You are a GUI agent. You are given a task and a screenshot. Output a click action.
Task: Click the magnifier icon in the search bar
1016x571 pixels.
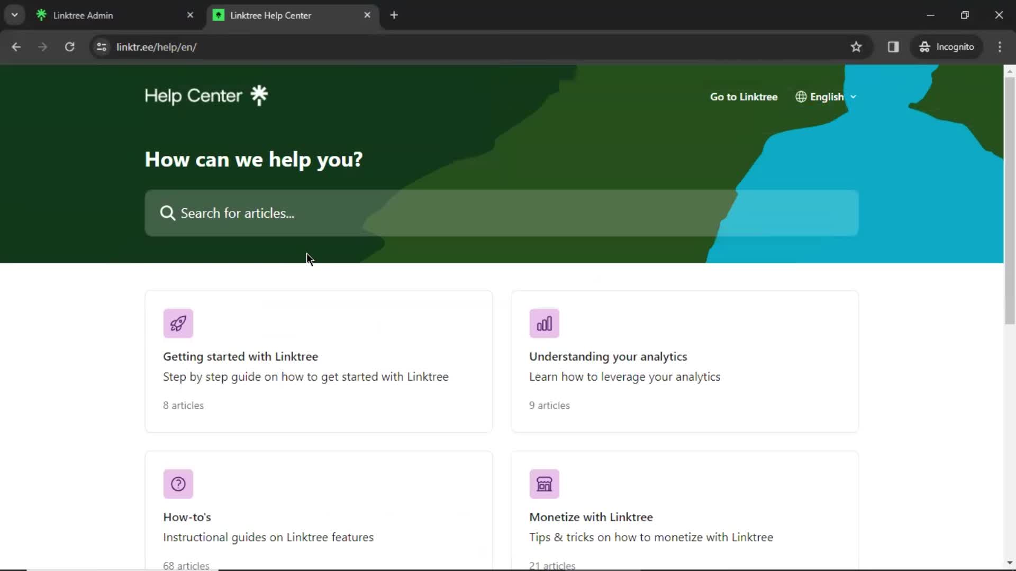click(167, 213)
